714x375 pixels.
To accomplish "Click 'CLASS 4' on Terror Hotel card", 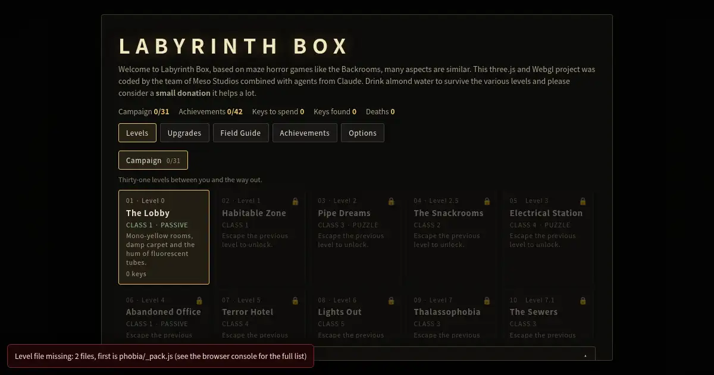I will click(236, 324).
